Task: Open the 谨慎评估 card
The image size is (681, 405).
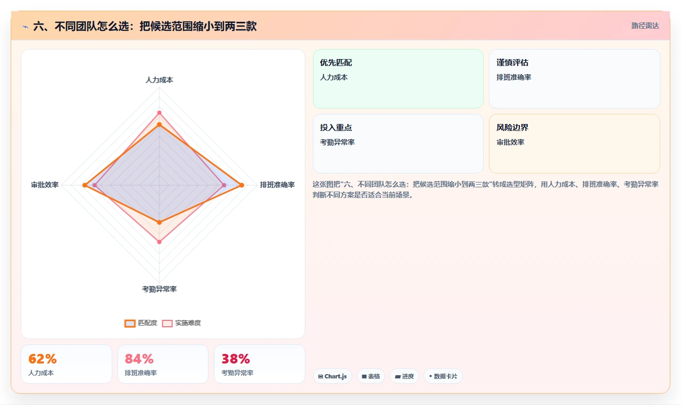Action: 575,79
